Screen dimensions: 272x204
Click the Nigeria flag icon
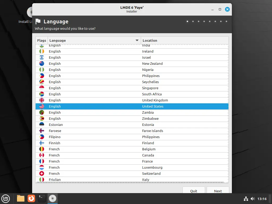pyautogui.click(x=42, y=70)
